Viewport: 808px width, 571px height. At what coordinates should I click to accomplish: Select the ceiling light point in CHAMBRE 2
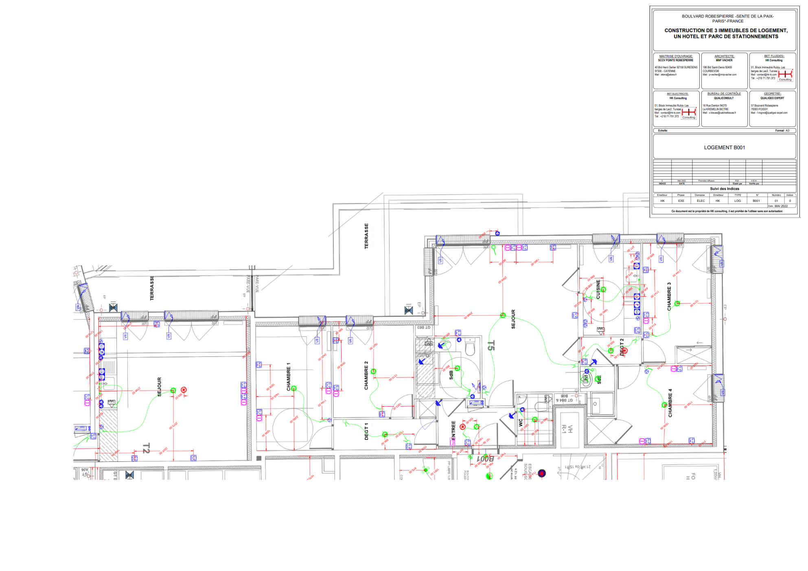tap(373, 371)
